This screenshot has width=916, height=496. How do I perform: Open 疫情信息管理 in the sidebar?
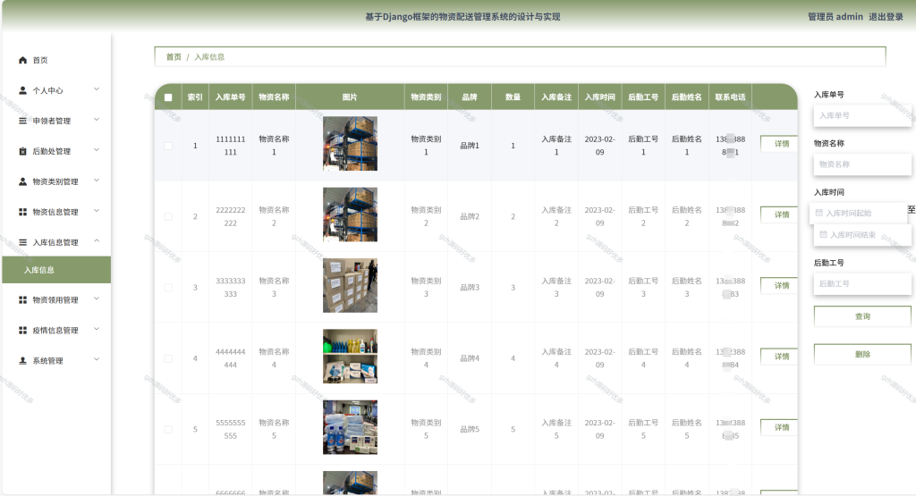tap(56, 331)
